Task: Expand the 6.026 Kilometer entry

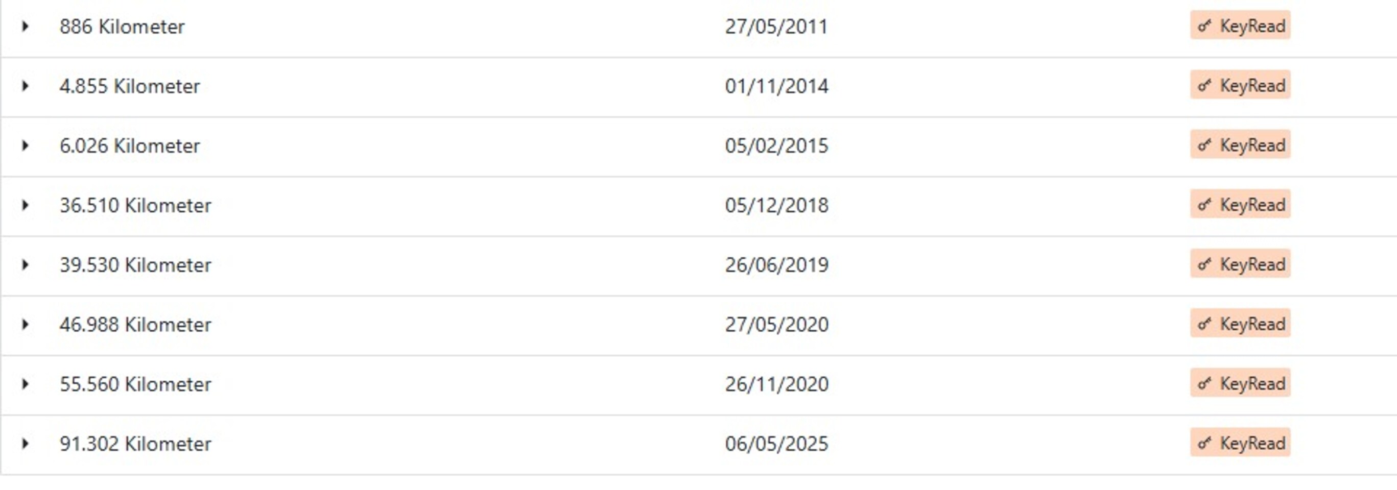Action: tap(25, 145)
